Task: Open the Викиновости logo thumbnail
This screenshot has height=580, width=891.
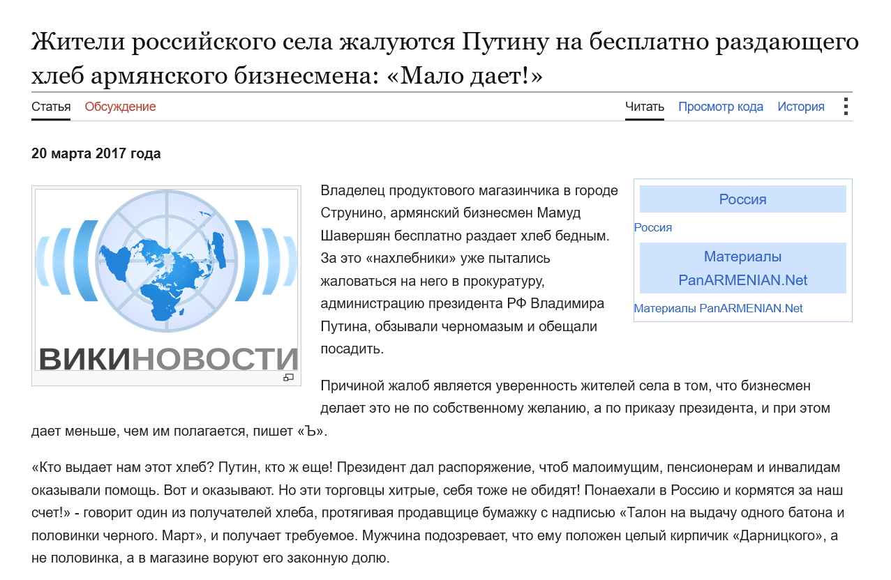Action: [x=166, y=280]
